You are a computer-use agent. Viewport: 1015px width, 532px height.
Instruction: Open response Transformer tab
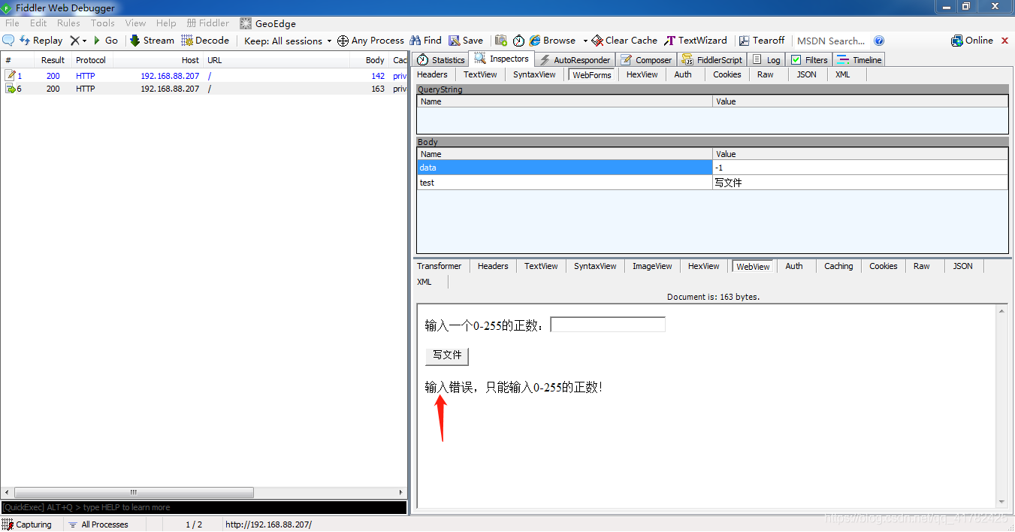coord(440,266)
